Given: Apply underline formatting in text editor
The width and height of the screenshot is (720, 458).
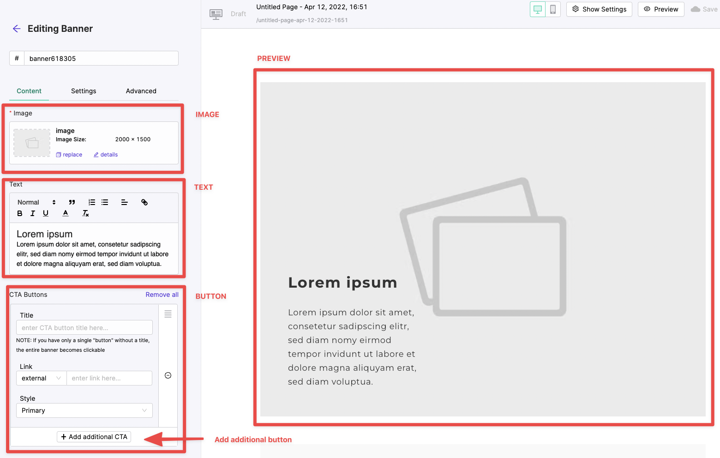Looking at the screenshot, I should tap(46, 213).
